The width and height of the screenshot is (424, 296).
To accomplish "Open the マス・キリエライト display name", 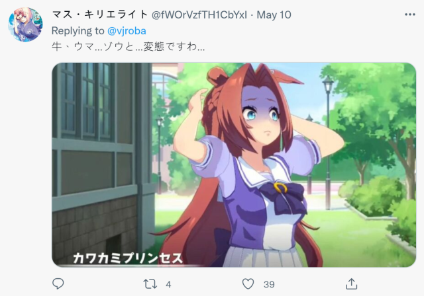I will click(x=99, y=15).
